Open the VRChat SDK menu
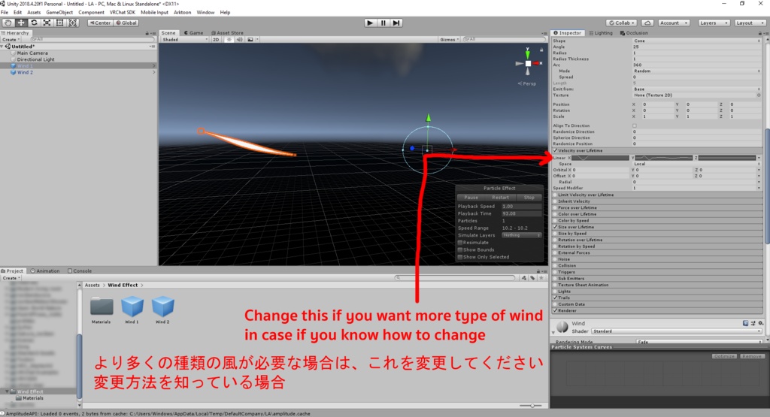The image size is (770, 417). pos(123,12)
